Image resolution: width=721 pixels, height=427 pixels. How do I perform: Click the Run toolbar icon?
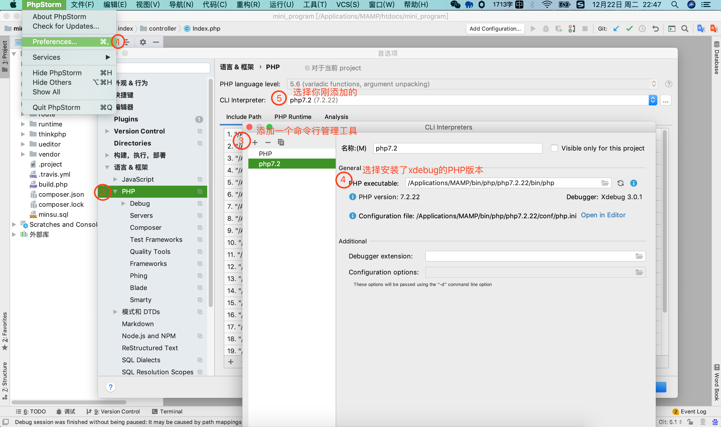pyautogui.click(x=533, y=29)
